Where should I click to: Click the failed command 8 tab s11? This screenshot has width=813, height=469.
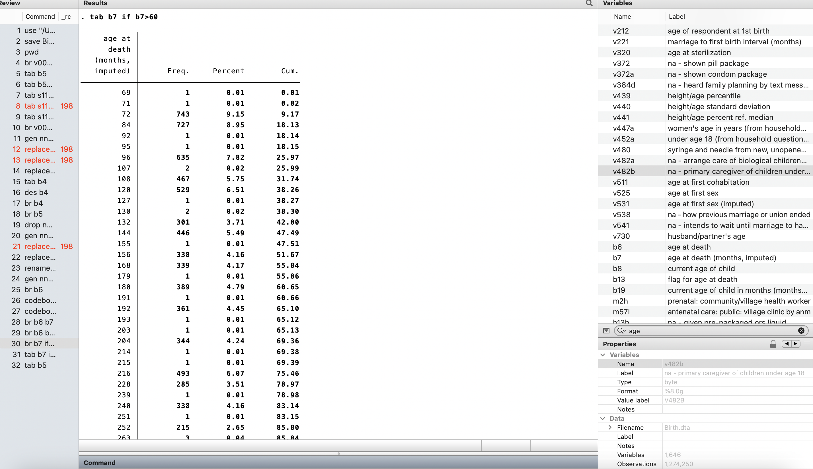pos(39,106)
